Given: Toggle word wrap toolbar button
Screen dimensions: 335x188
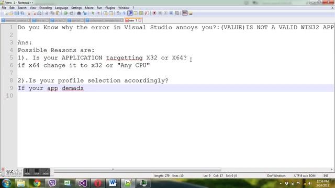Looking at the screenshot, I should coord(119,13).
